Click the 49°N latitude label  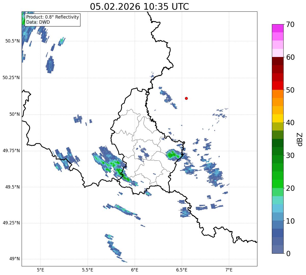click(15, 259)
